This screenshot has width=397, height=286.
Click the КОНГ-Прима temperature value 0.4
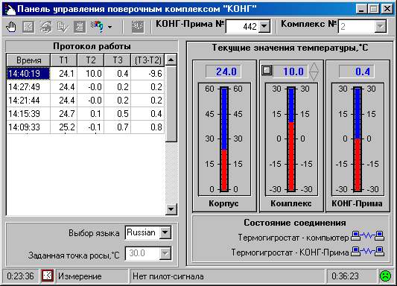click(357, 71)
